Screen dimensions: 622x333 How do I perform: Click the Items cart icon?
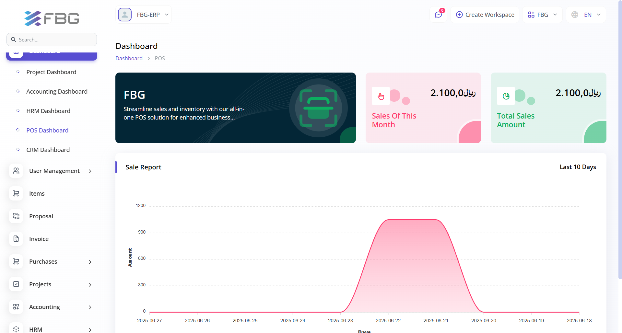coord(16,193)
